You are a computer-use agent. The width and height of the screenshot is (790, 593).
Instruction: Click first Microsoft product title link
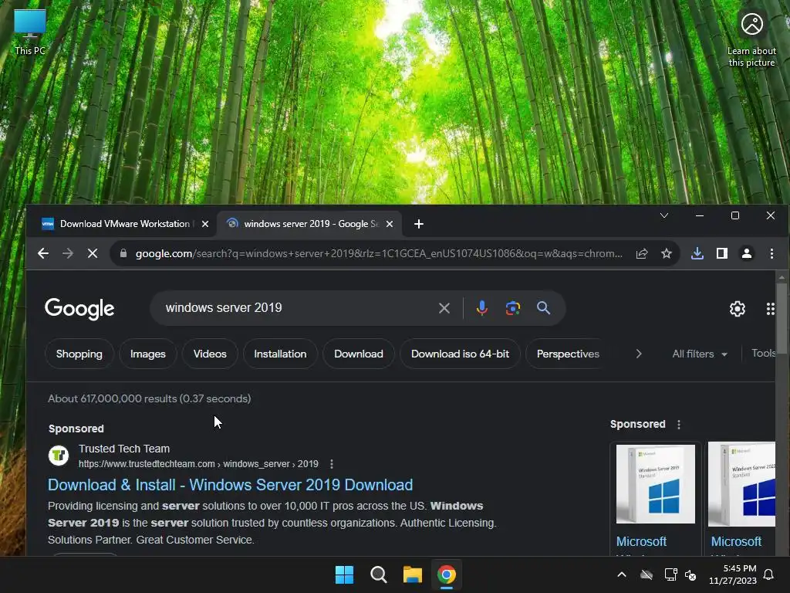point(641,541)
